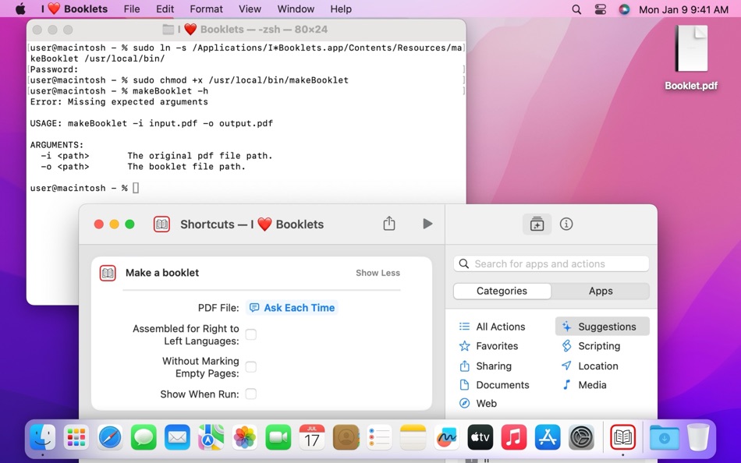Click the booklet icon beside Make a booklet

107,273
